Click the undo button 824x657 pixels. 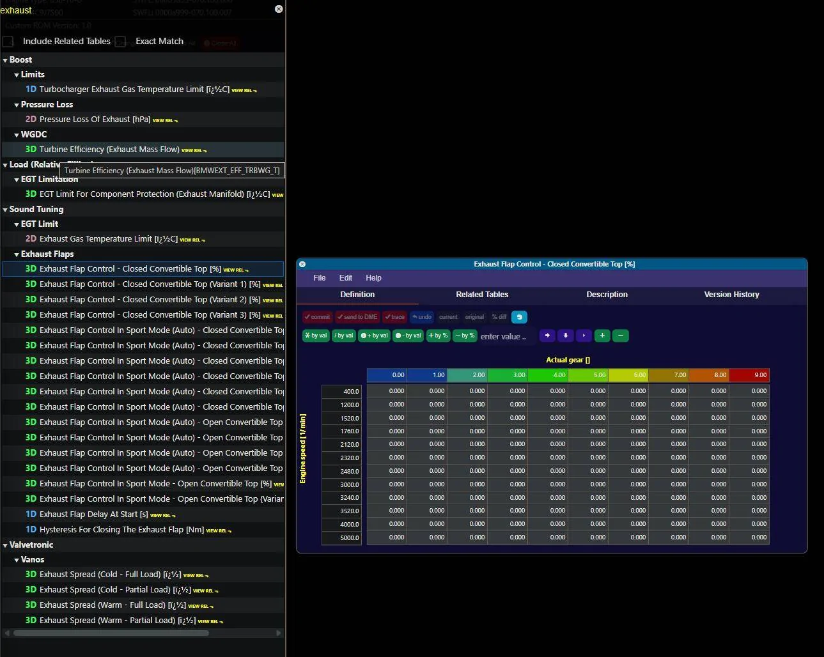(x=422, y=317)
